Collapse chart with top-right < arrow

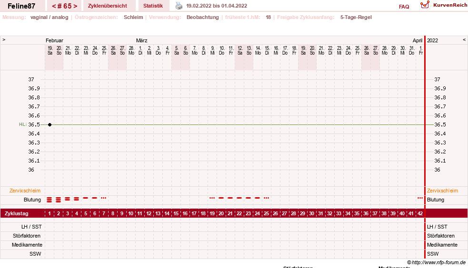point(464,39)
